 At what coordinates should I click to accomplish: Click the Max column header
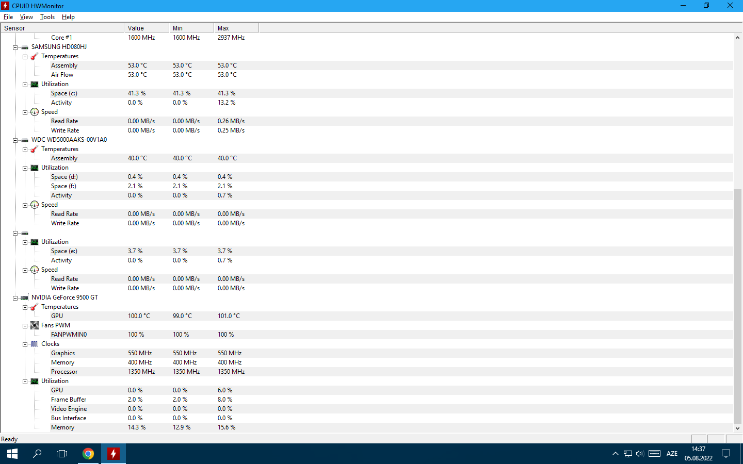point(236,28)
